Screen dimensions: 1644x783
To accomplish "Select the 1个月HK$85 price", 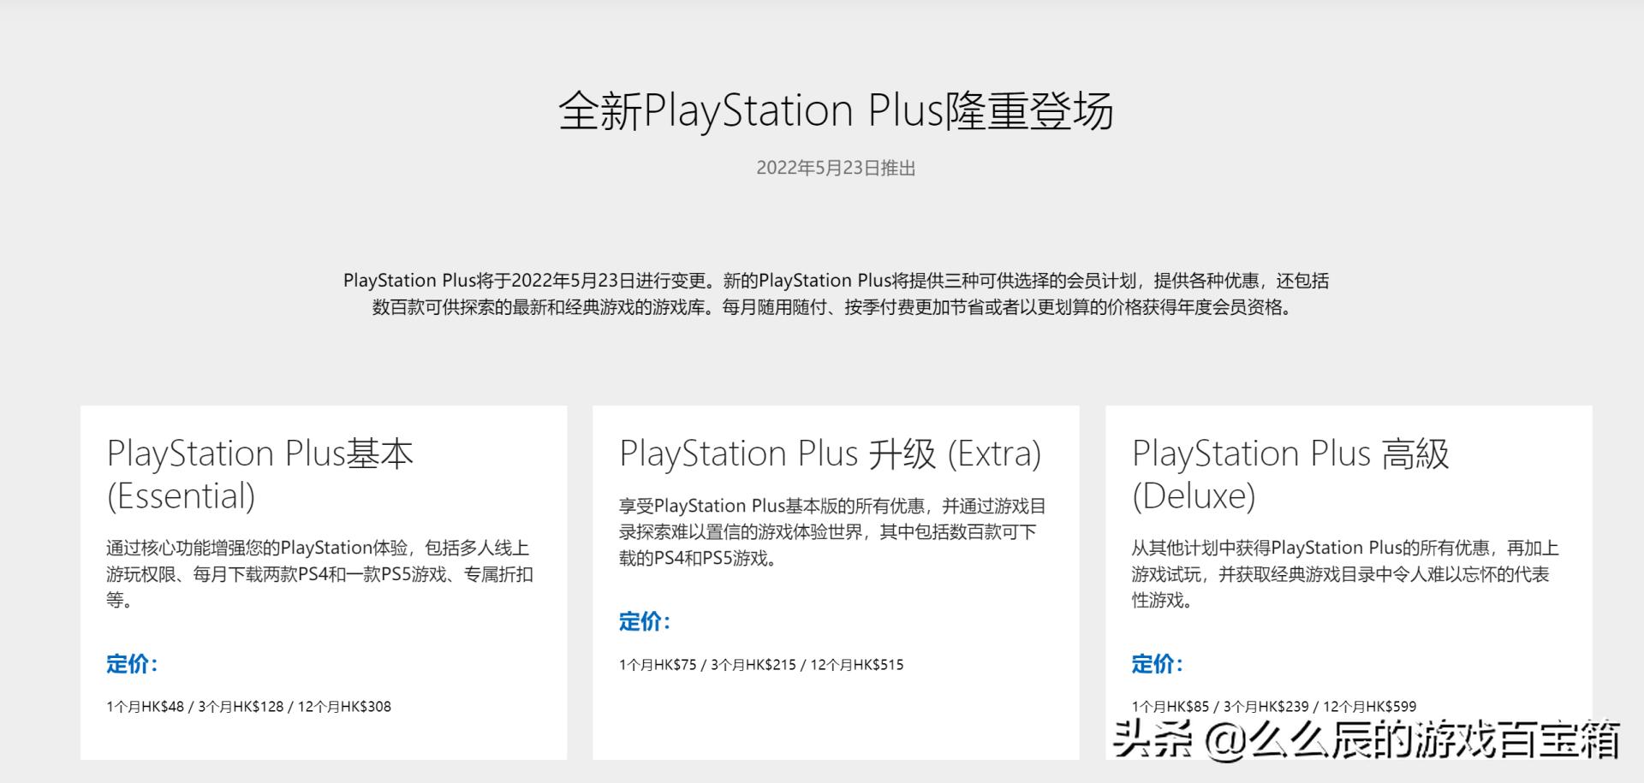I will pyautogui.click(x=1170, y=707).
